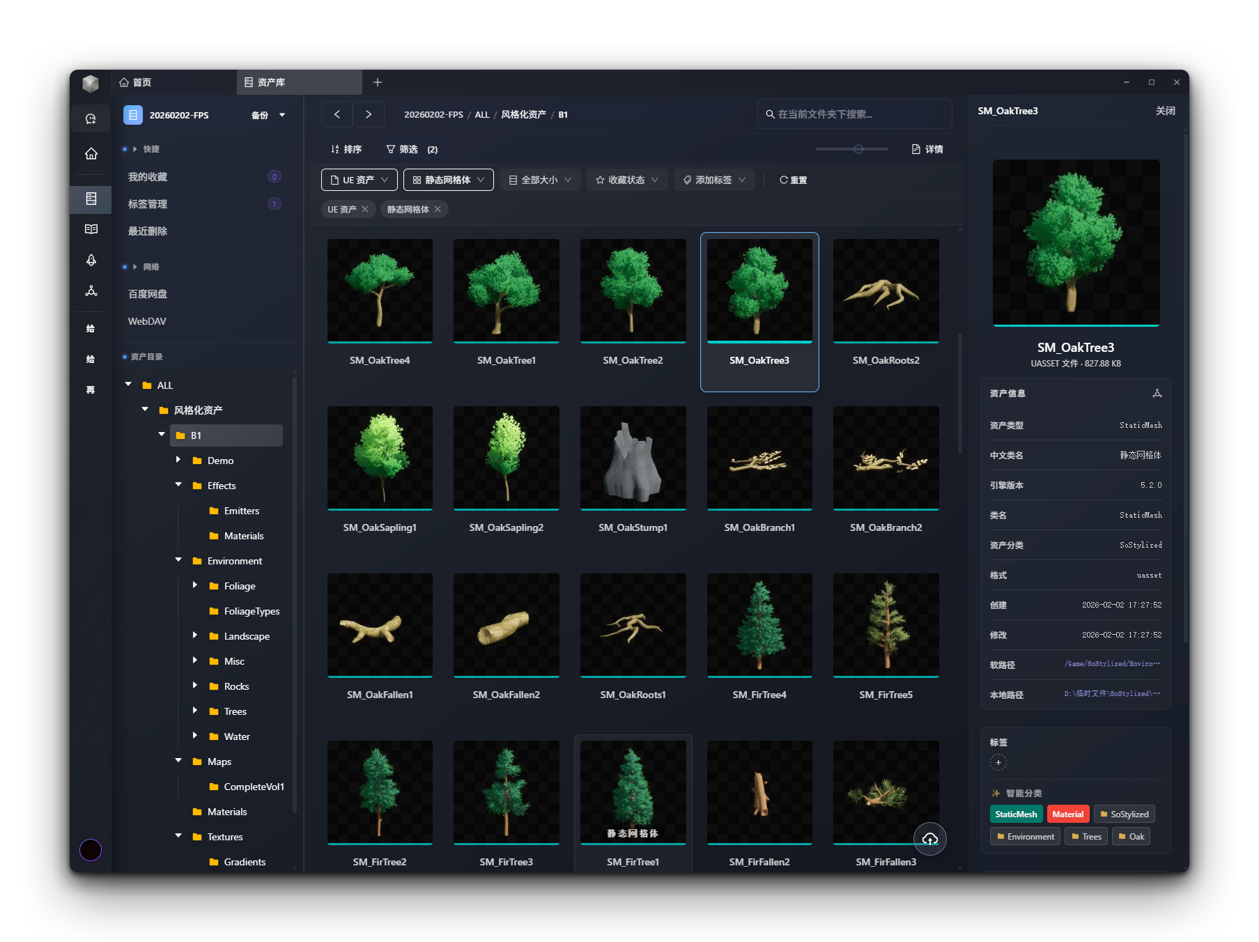Screen dimensions: 1259x942
Task: Click 关闭 to close details panel
Action: coord(1165,111)
